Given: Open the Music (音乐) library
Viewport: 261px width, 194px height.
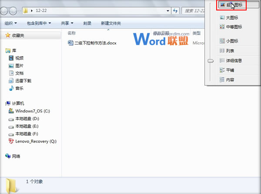Looking at the screenshot, I should pos(19,88).
